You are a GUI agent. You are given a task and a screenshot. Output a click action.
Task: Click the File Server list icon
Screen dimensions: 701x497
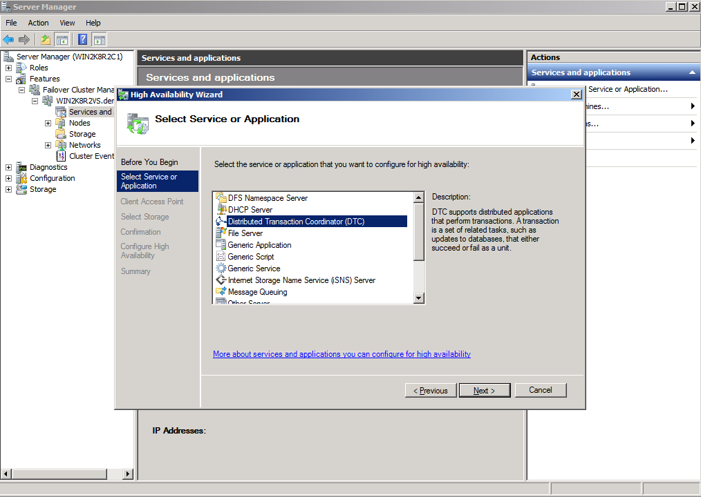click(x=221, y=233)
